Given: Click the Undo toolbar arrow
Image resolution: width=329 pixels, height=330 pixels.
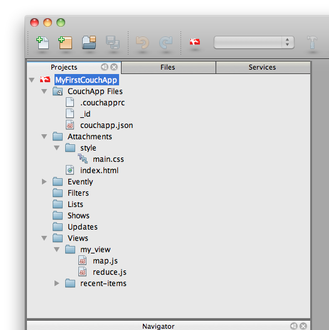Looking at the screenshot, I should click(142, 43).
